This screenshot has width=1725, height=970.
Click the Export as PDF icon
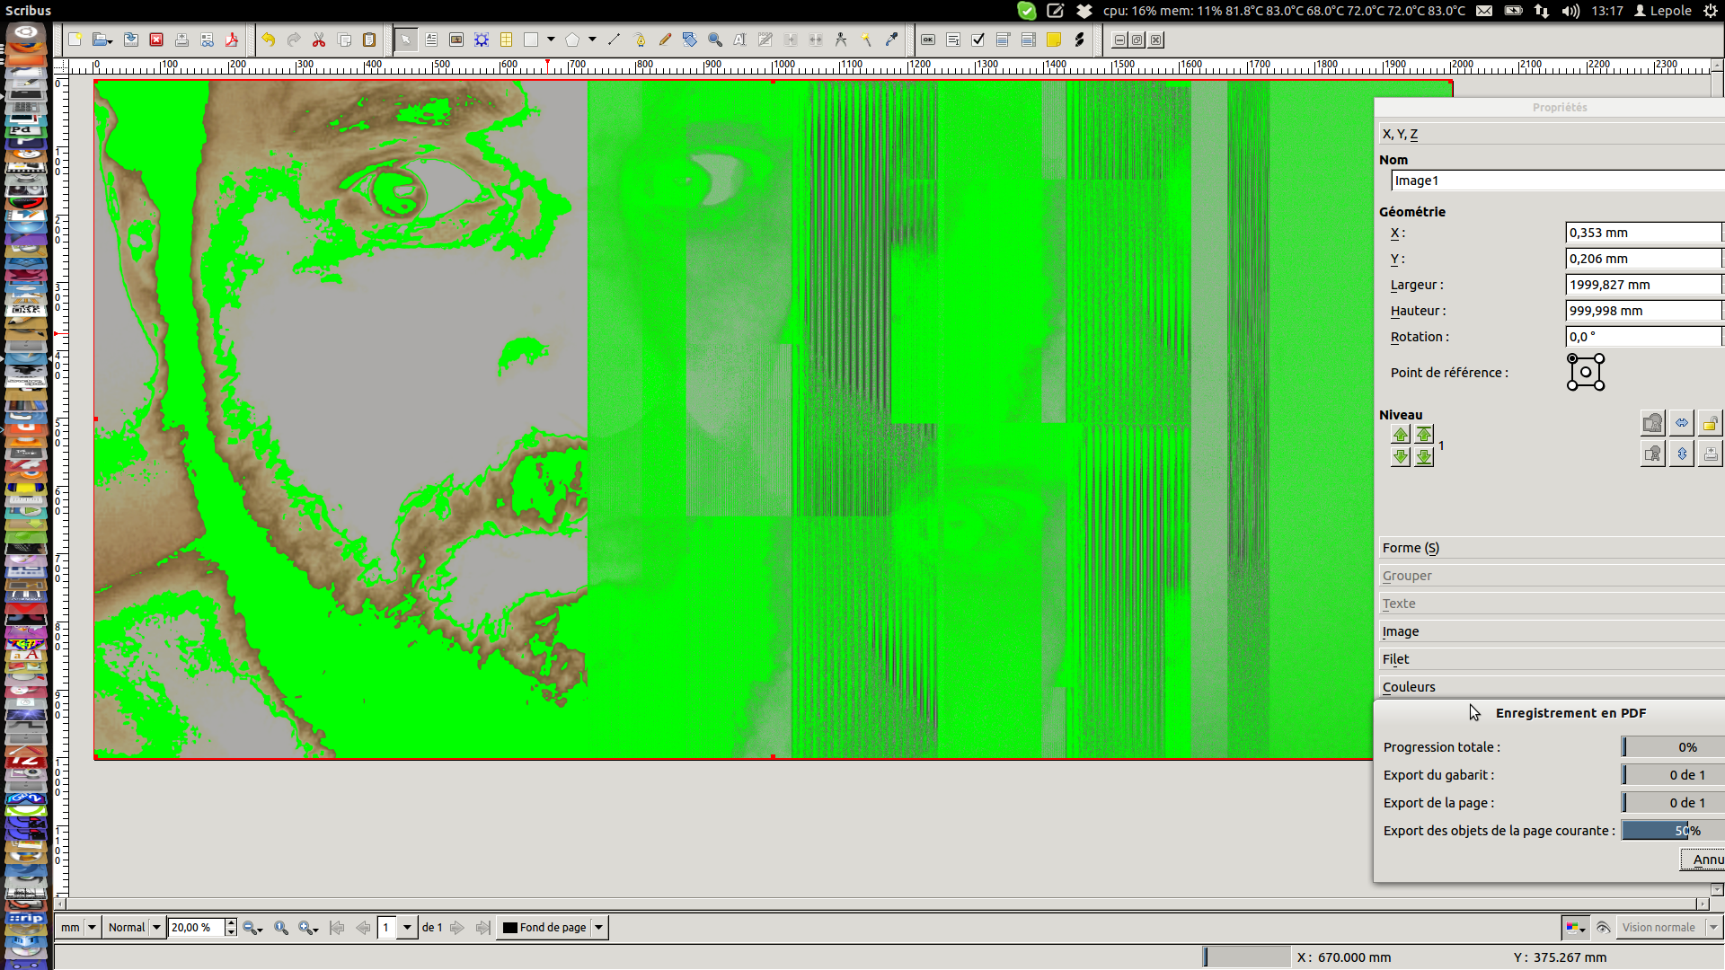click(x=232, y=40)
